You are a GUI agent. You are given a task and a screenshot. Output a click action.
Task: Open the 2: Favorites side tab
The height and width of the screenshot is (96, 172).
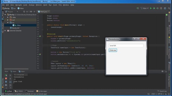click(x=3, y=83)
